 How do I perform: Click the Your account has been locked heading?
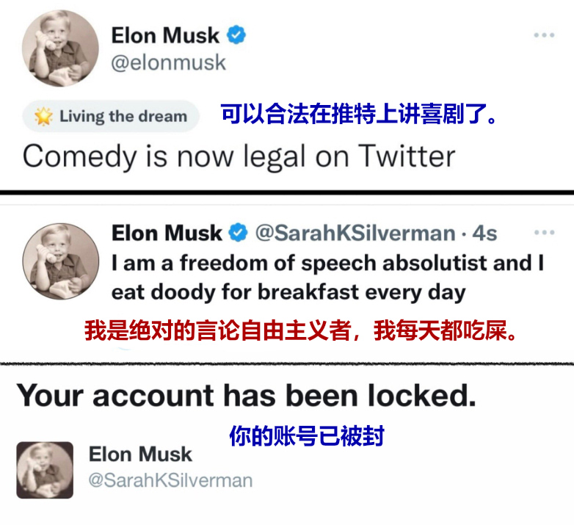tap(247, 395)
